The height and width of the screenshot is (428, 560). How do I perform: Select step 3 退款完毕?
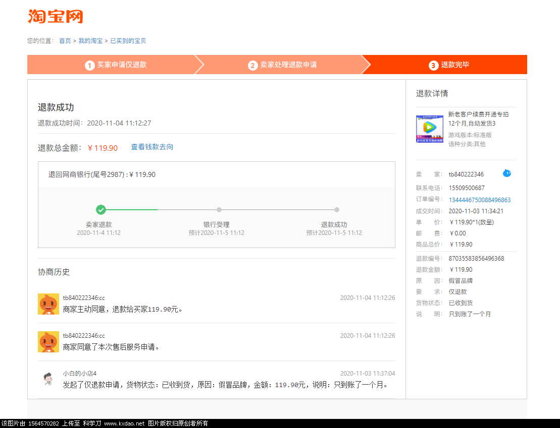[448, 65]
